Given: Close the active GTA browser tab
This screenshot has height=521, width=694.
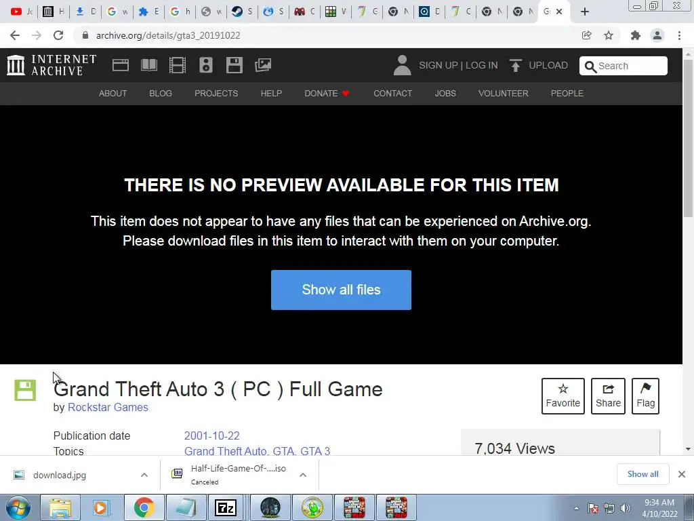Looking at the screenshot, I should coord(559,12).
